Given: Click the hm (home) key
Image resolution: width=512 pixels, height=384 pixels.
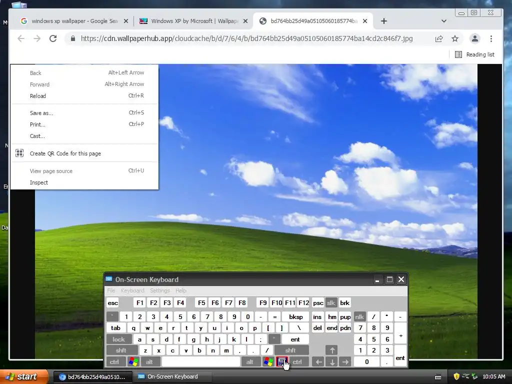Looking at the screenshot, I should 332,316.
